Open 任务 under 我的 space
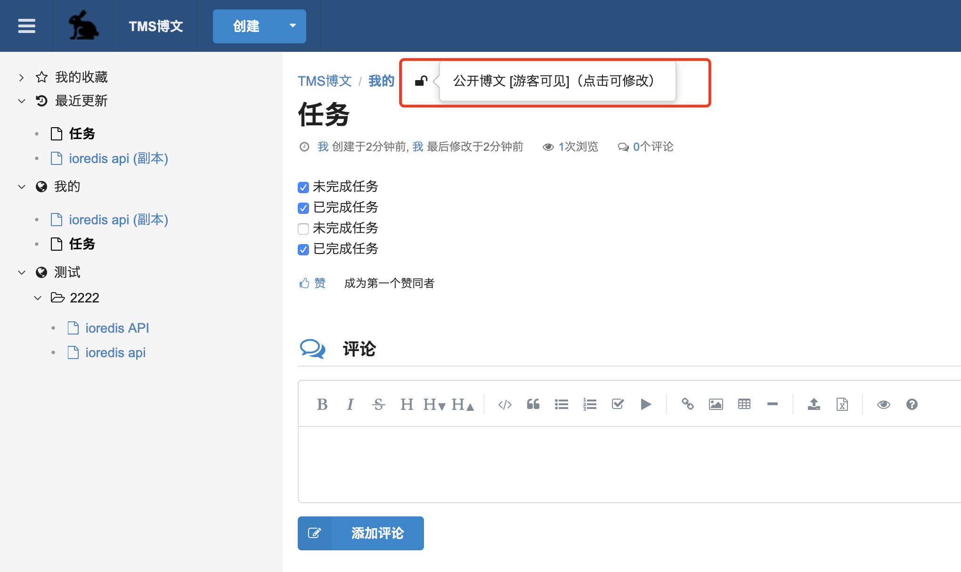This screenshot has height=572, width=961. point(82,244)
